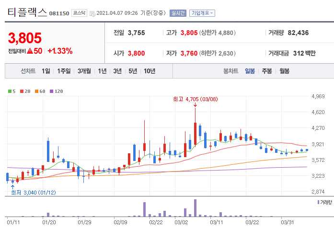Click the 코스닥 market badge

(x=79, y=13)
